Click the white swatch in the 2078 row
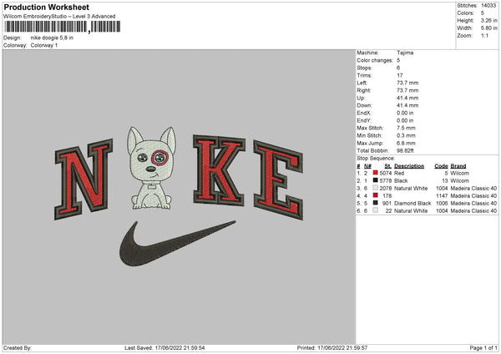 pos(376,188)
